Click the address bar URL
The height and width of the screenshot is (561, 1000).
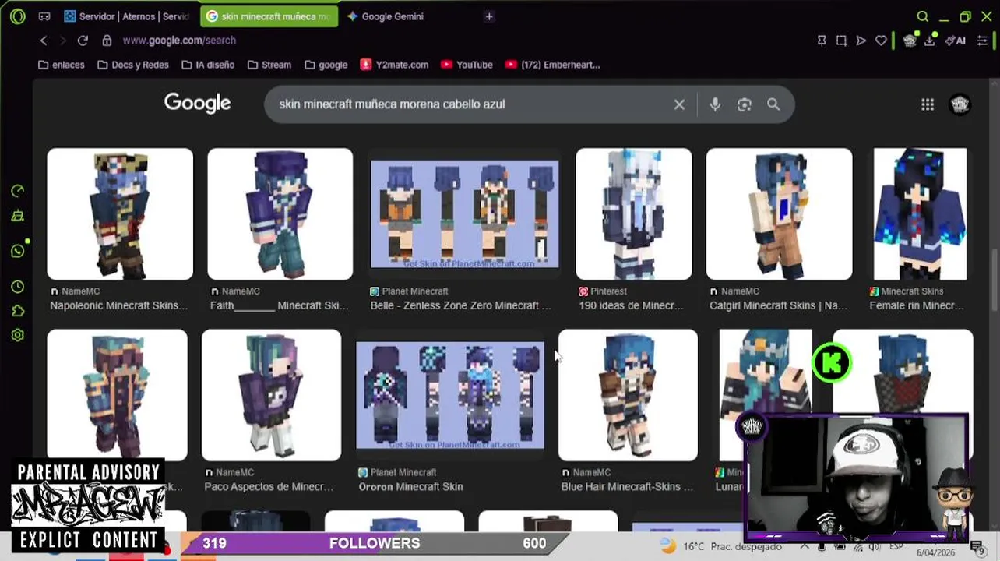(179, 41)
